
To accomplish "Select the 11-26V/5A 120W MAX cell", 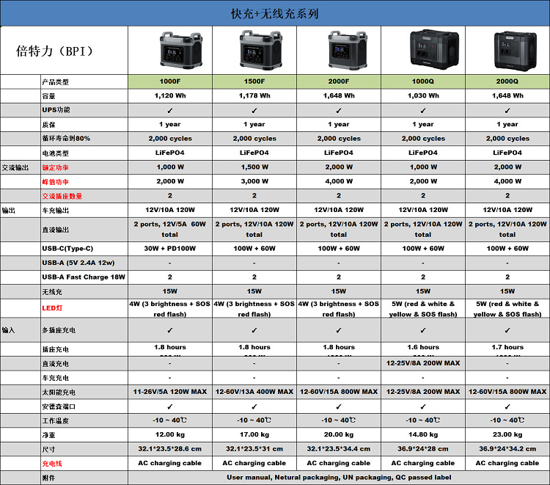I will 170,392.
